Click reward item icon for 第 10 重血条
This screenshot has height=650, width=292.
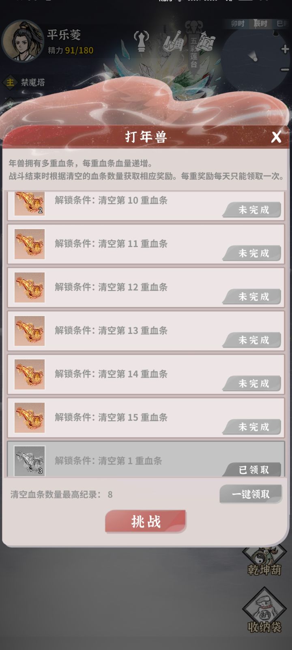(30, 203)
